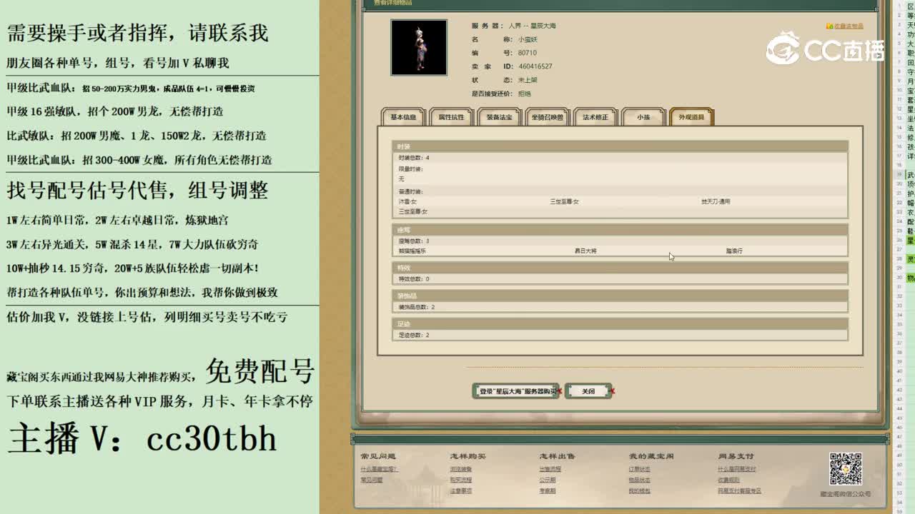Image resolution: width=915 pixels, height=514 pixels.
Task: Click the 沐雪·女 fashion item text
Action: (x=407, y=201)
